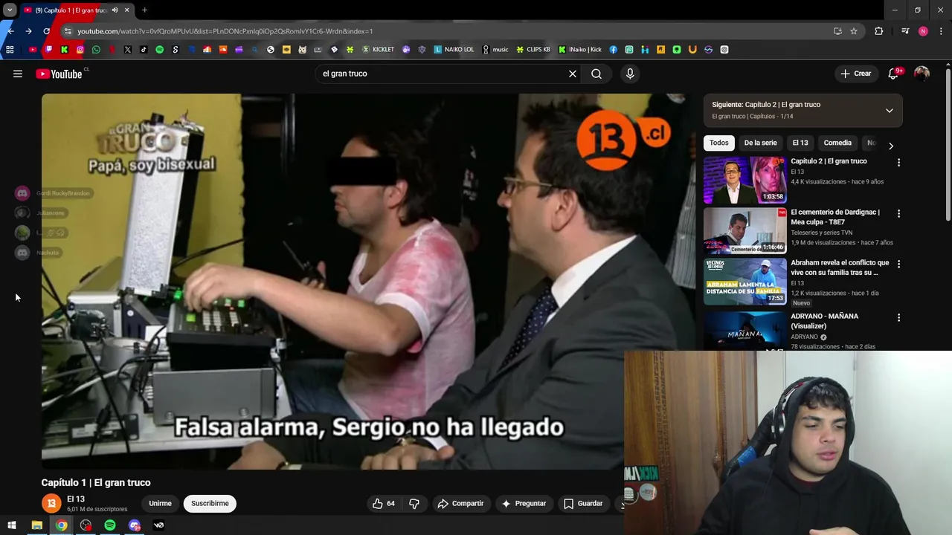Image resolution: width=952 pixels, height=535 pixels.
Task: Open options menu for Abraham revela video
Action: coord(898,264)
